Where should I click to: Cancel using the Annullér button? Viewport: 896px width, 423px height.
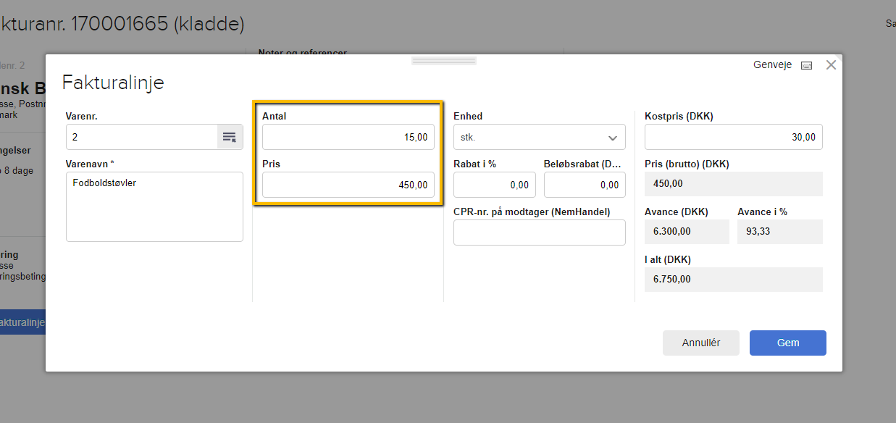(700, 343)
